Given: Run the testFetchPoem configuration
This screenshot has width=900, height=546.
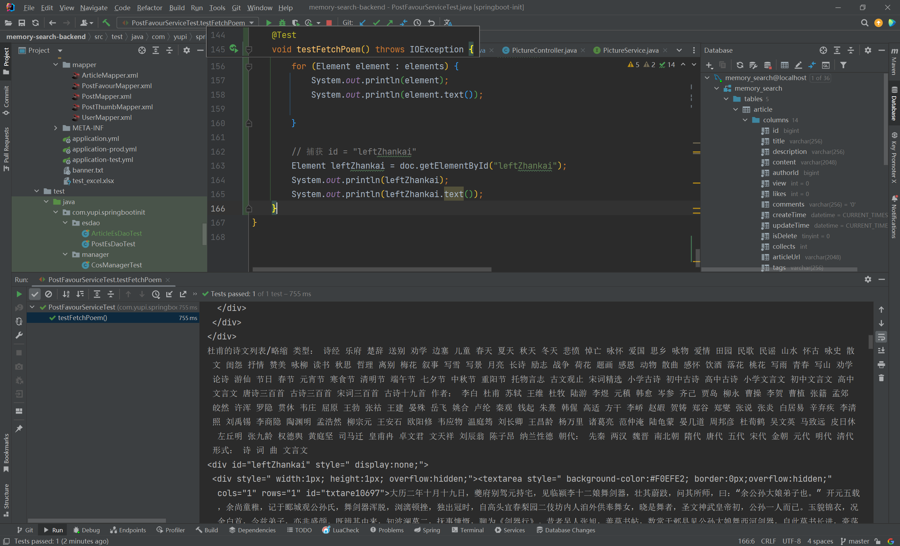Looking at the screenshot, I should click(269, 22).
